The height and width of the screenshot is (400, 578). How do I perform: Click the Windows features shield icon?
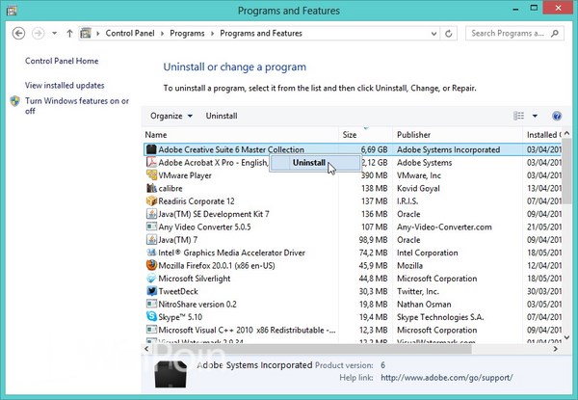(x=15, y=101)
